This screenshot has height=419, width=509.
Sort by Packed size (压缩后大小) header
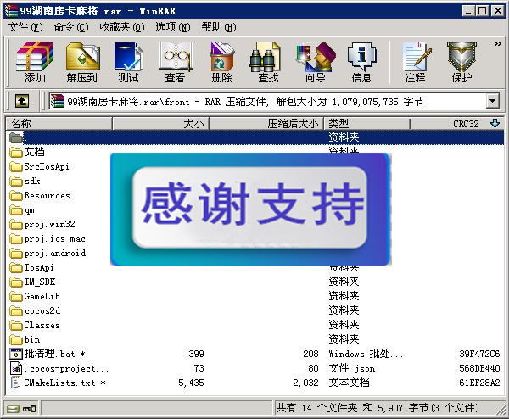click(266, 124)
